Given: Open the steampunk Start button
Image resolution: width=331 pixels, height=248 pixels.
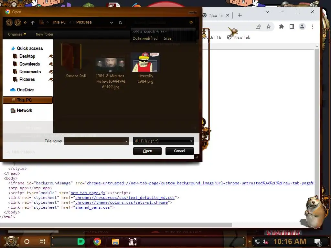Looking at the screenshot, I should click(x=11, y=242).
